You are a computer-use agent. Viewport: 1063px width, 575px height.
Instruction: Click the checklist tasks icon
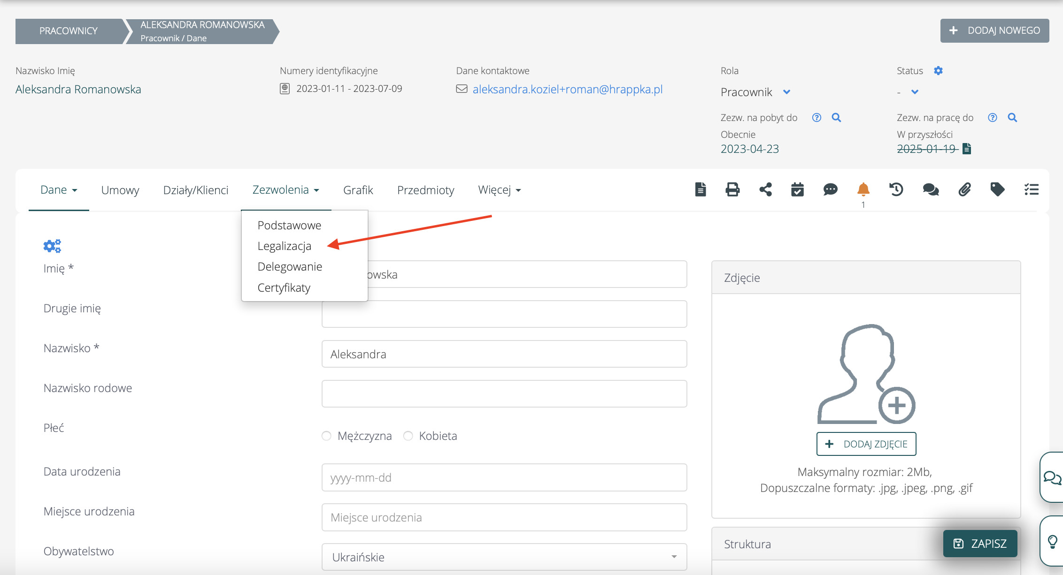point(1031,189)
